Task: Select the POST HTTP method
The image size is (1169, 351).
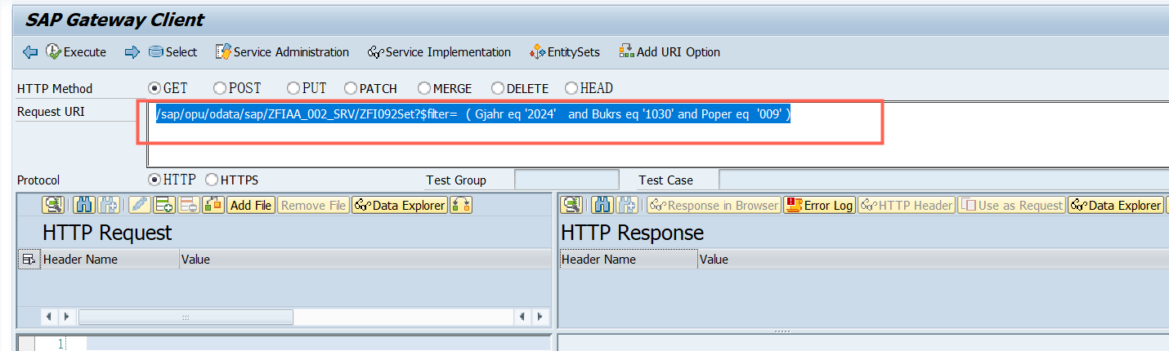Action: pyautogui.click(x=219, y=88)
